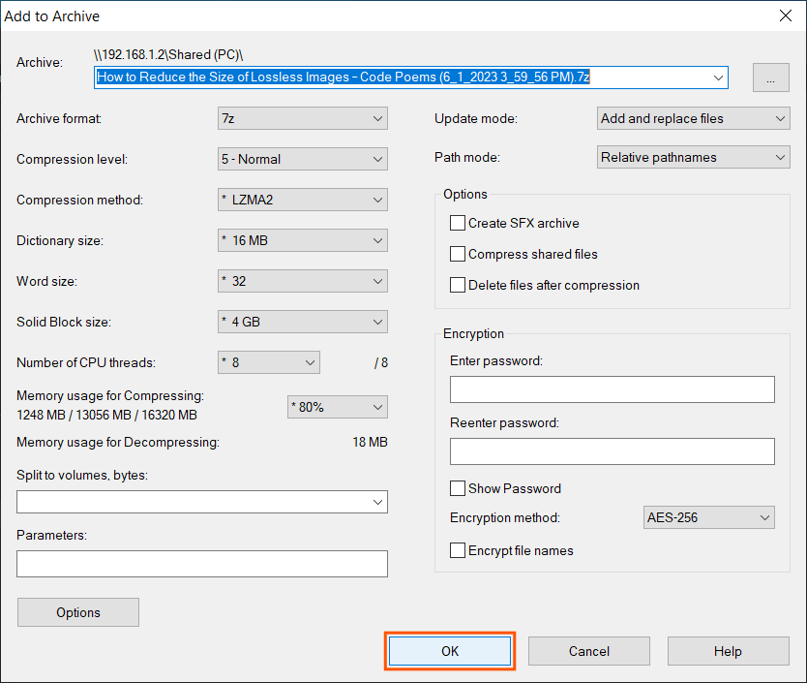This screenshot has height=683, width=807.
Task: Enable Create SFX archive checkbox
Action: [x=458, y=223]
